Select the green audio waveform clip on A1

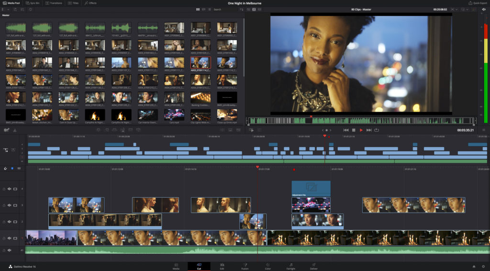pos(257,250)
